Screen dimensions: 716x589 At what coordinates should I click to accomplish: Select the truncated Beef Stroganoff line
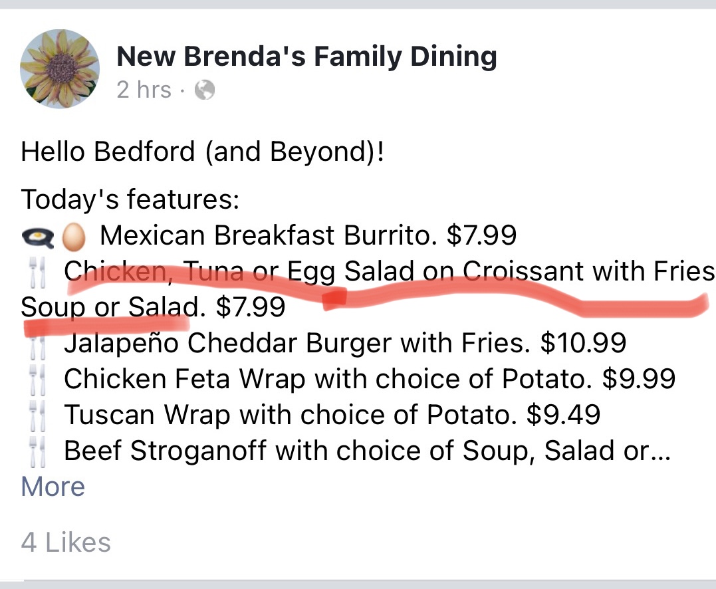(367, 451)
